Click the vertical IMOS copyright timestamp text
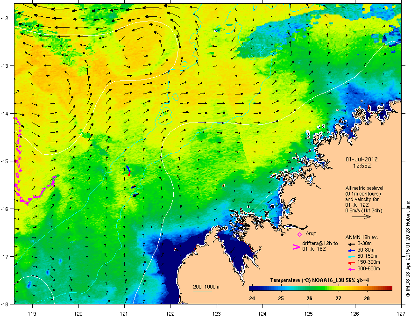This screenshot has width=411, height=318. (408, 249)
